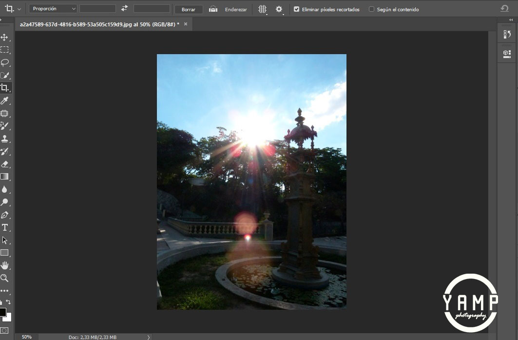The image size is (518, 340).
Task: Click the crop height input field
Action: pyautogui.click(x=152, y=9)
